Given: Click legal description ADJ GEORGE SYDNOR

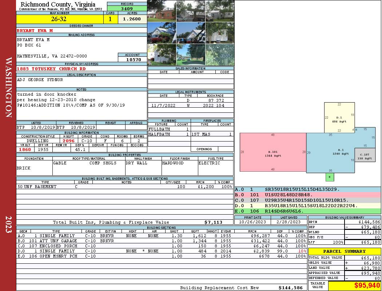Looking at the screenshot, I should pyautogui.click(x=40, y=80).
